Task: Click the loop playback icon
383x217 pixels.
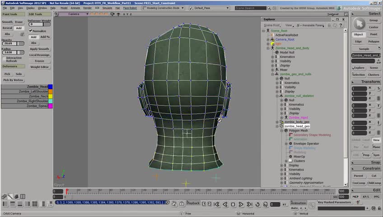Action: point(257,204)
